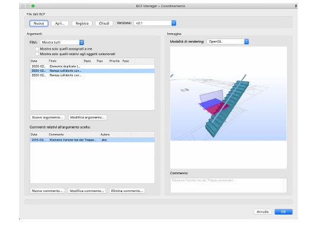313x227 pixels.
Task: Click the Fase column header
Action: coord(128,61)
